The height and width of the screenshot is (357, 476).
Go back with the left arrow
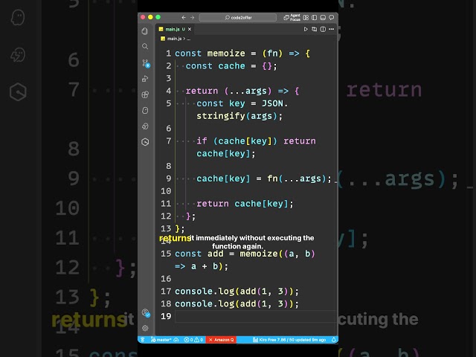(x=184, y=18)
